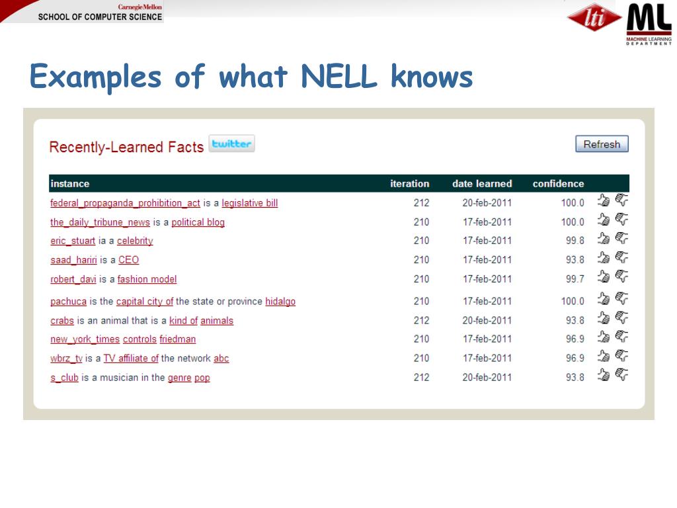Open the federal_propaganda_prohibition_act link
The height and width of the screenshot is (508, 677).
[x=125, y=203]
